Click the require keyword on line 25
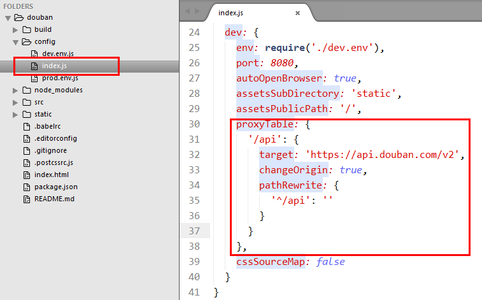 (285, 48)
